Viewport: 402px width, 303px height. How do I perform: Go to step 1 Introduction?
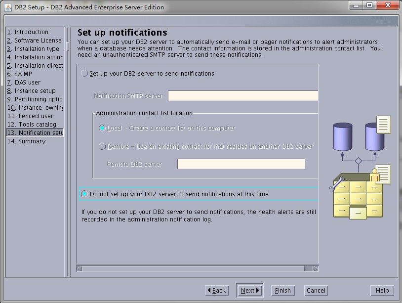(x=28, y=32)
